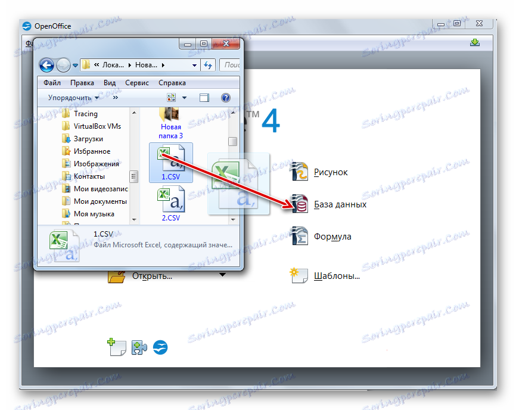The width and height of the screenshot is (516, 410).
Task: Click the Explorer search field
Action: point(230,65)
